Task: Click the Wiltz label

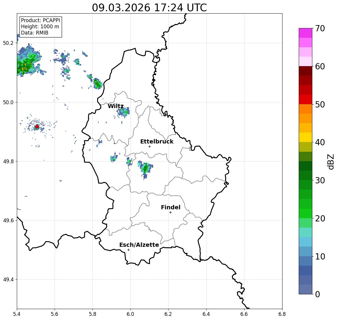Action: pos(116,106)
